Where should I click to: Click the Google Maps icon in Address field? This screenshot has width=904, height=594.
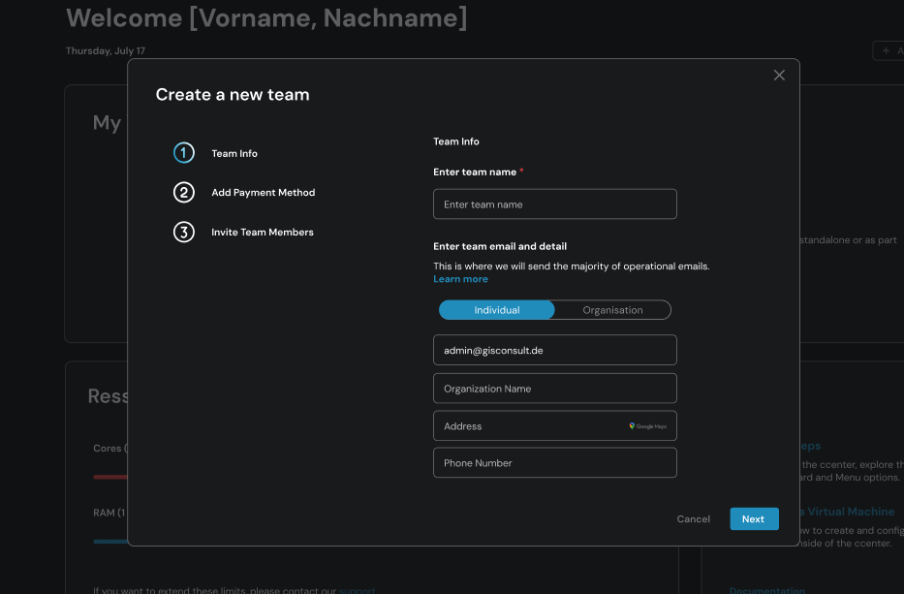tap(648, 426)
